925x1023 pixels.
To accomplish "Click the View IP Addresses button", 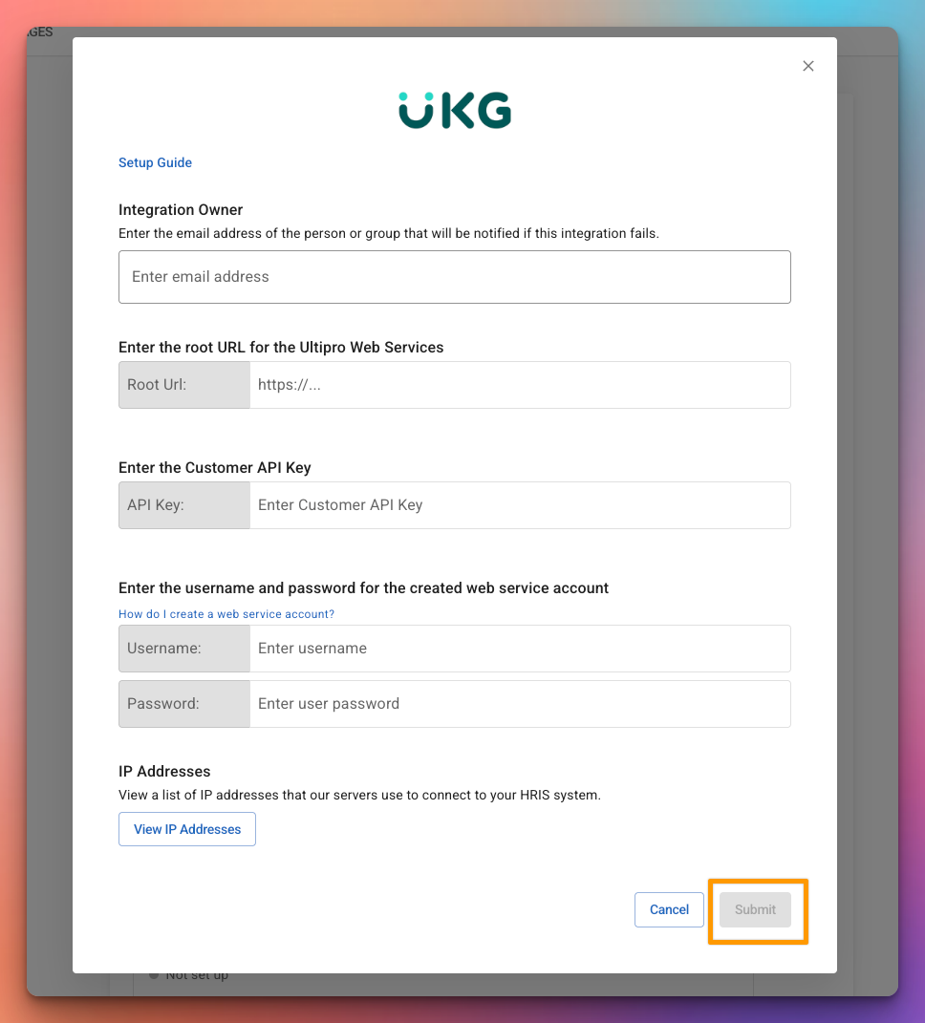I will click(187, 829).
